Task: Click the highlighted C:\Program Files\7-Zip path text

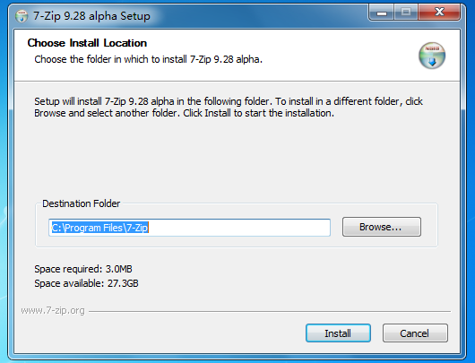Action: [x=99, y=228]
